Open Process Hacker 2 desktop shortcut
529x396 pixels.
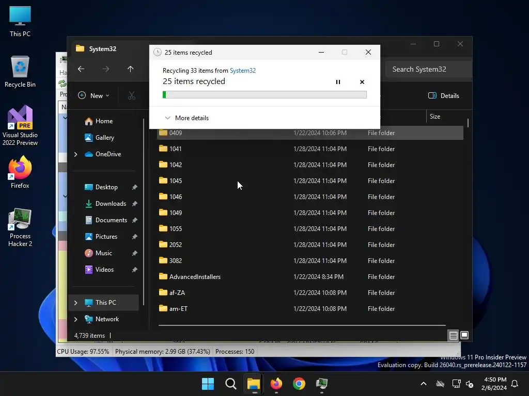click(20, 227)
